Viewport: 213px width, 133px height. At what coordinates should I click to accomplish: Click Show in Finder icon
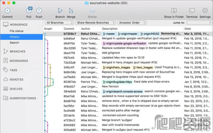click(174, 11)
